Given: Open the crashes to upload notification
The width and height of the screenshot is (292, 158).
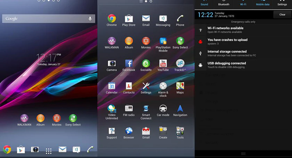Looking at the screenshot, I should click(243, 42).
